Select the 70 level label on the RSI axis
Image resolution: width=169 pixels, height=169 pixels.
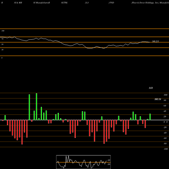[2, 39]
